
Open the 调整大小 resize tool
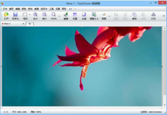(x=94, y=15)
